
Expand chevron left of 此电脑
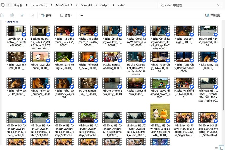click(9, 5)
